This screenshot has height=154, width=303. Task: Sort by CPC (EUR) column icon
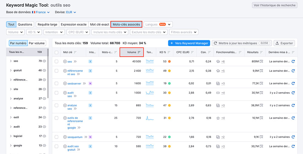coord(192,52)
